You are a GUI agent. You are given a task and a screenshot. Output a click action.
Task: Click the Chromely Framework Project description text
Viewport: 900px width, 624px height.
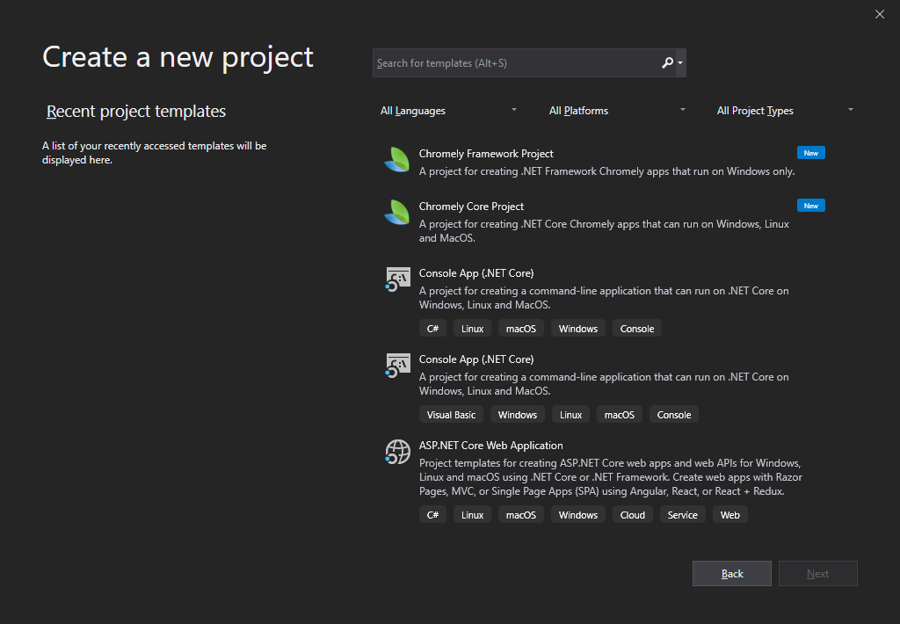pyautogui.click(x=606, y=171)
